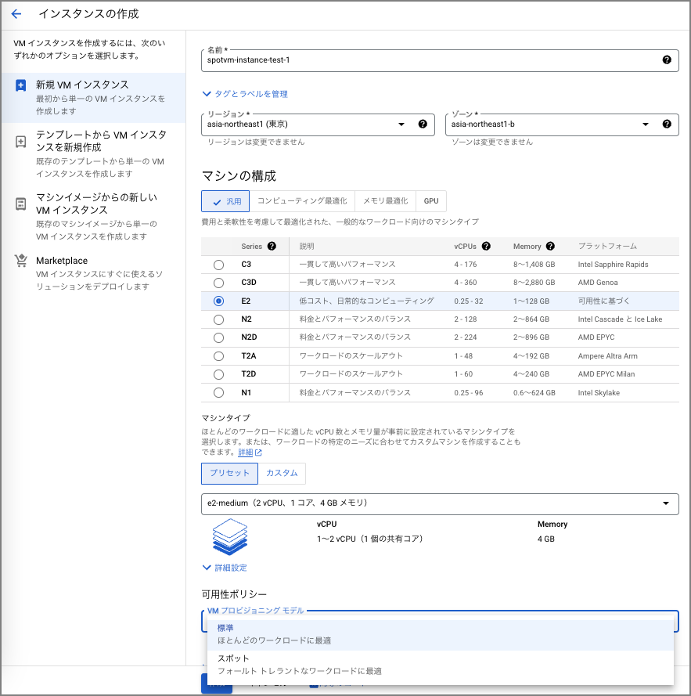691x696 pixels.
Task: Click help icon beside zone dropdown
Action: tap(666, 124)
